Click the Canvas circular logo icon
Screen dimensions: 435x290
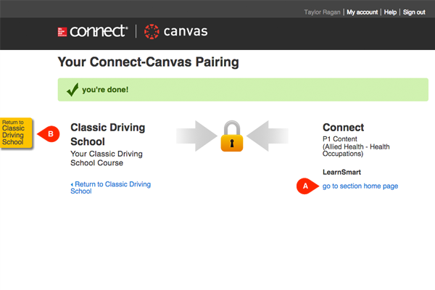pos(152,31)
